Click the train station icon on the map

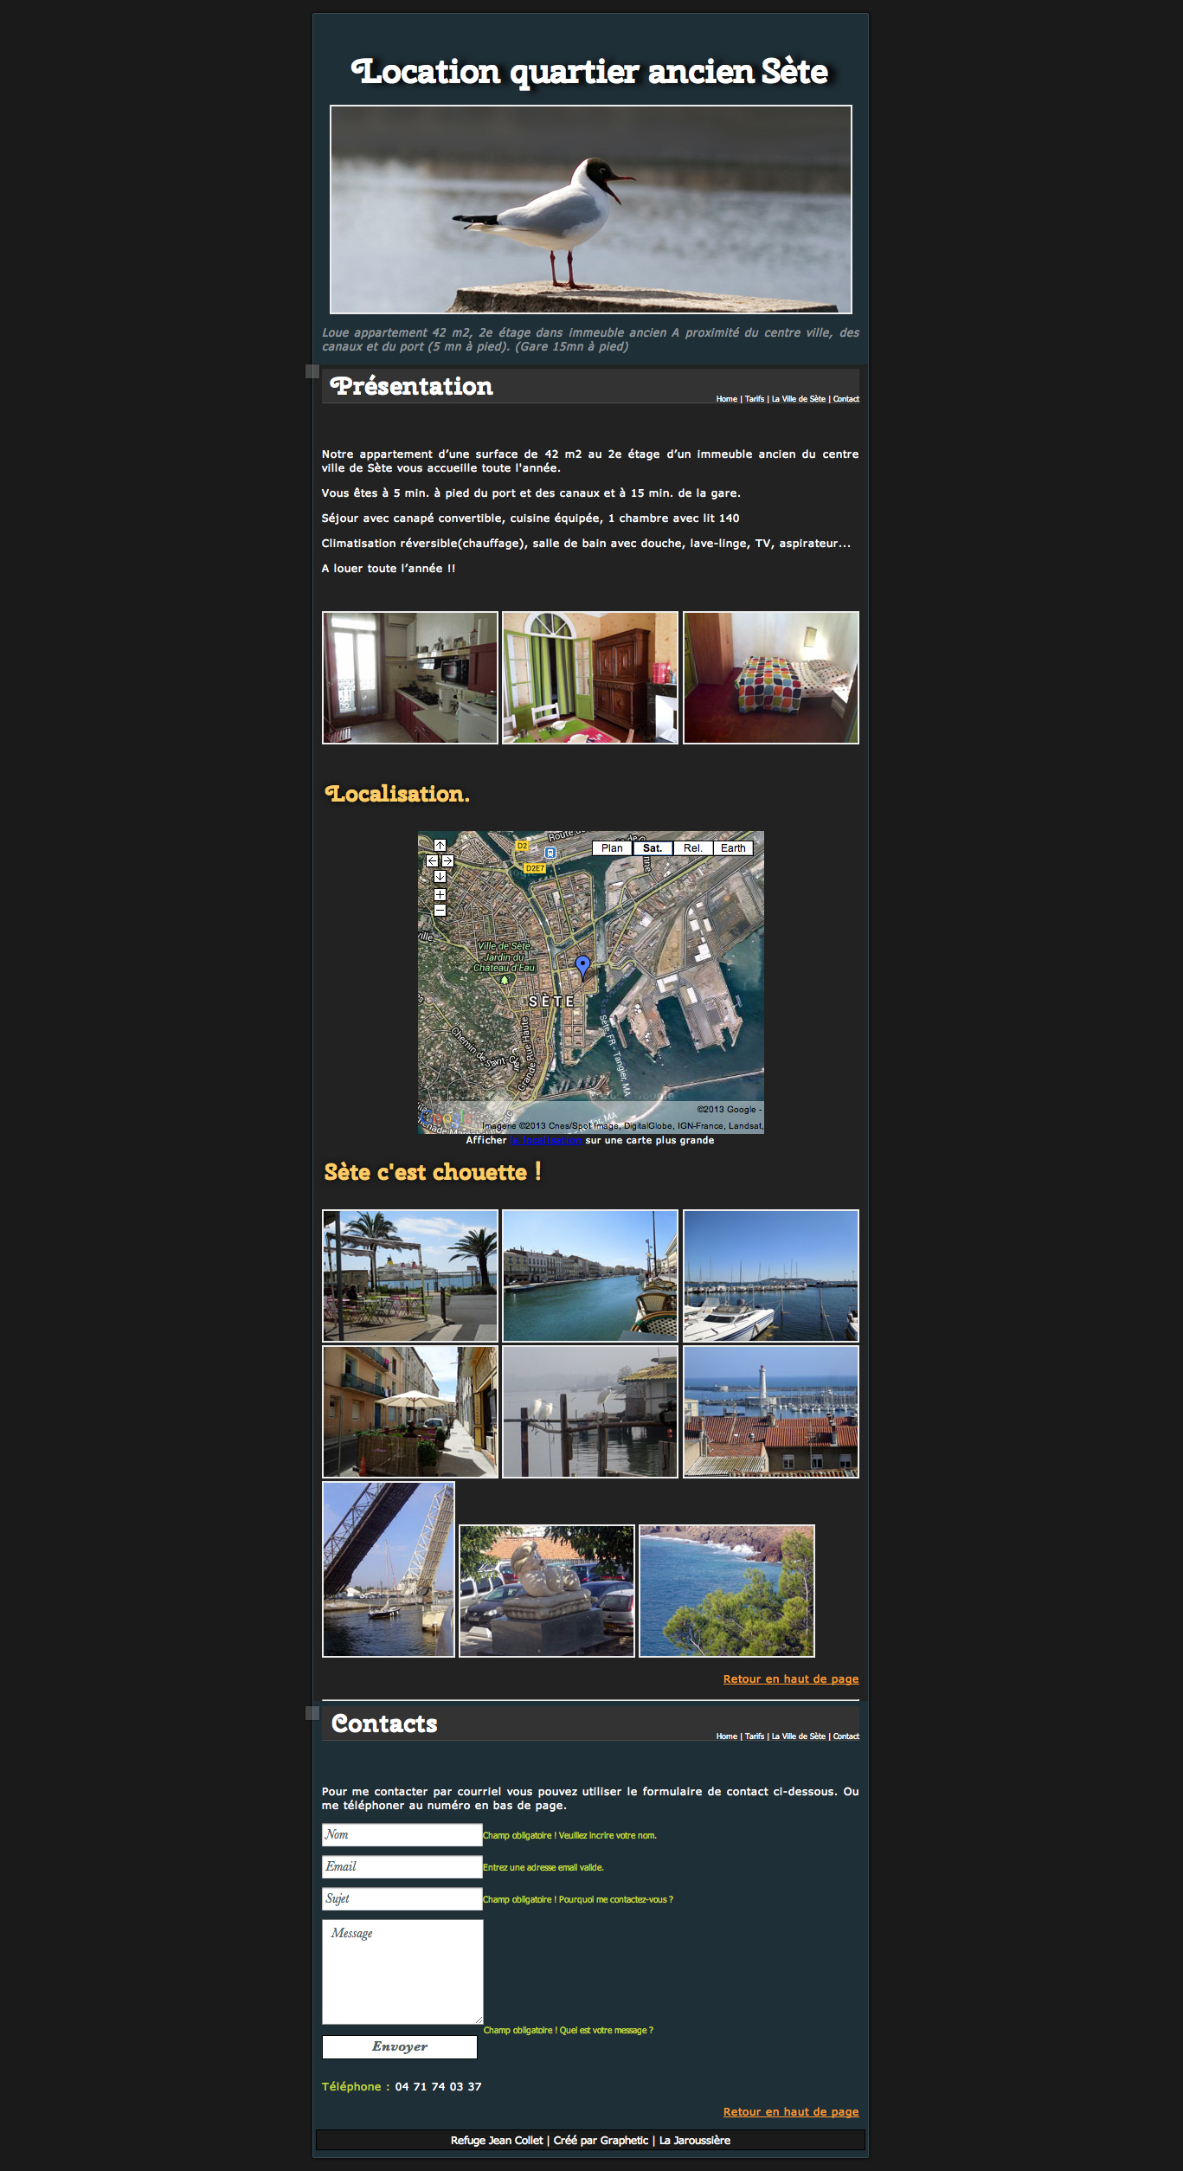550,853
